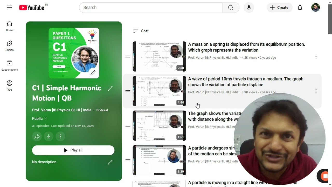The image size is (332, 187).
Task: Open Subscriptions in the sidebar
Action: tap(10, 66)
